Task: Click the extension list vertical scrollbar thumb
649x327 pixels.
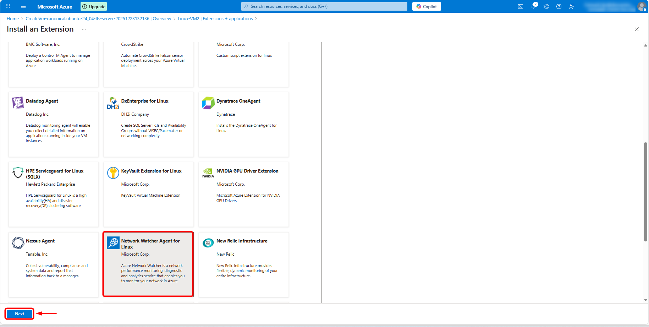Action: (x=645, y=192)
